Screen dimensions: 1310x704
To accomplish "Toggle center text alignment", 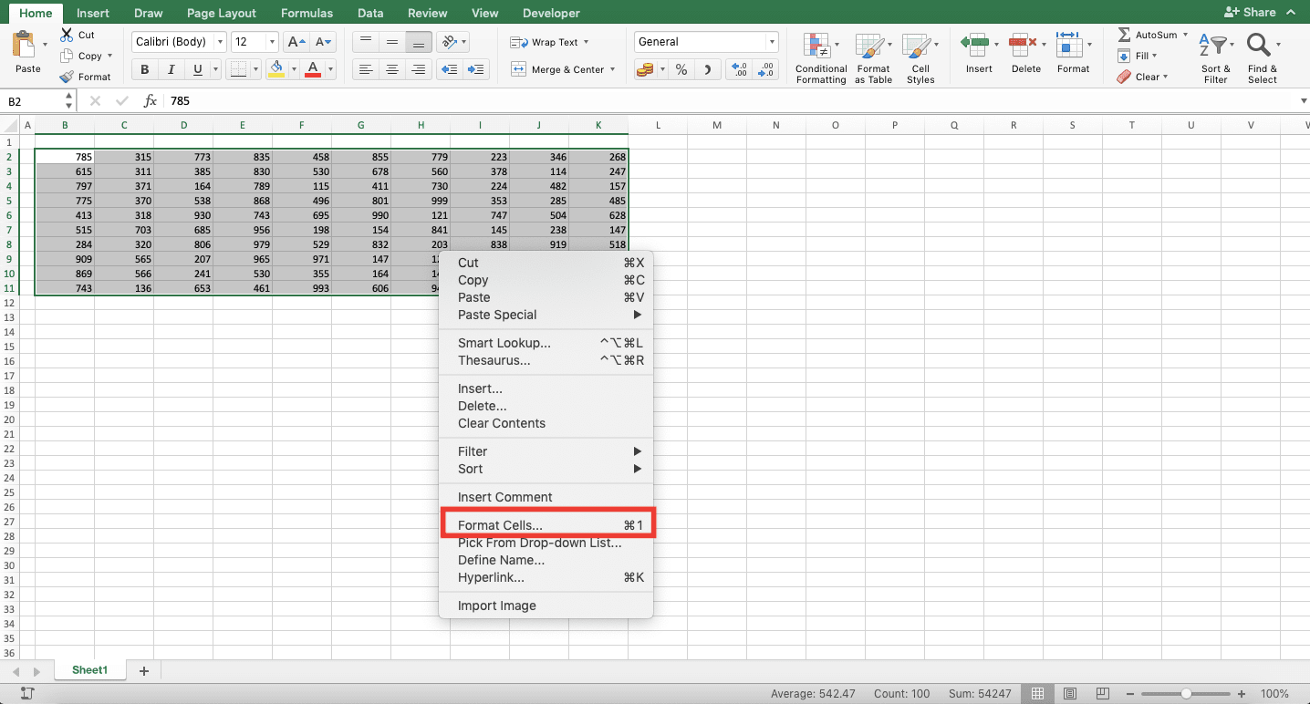I will tap(392, 68).
